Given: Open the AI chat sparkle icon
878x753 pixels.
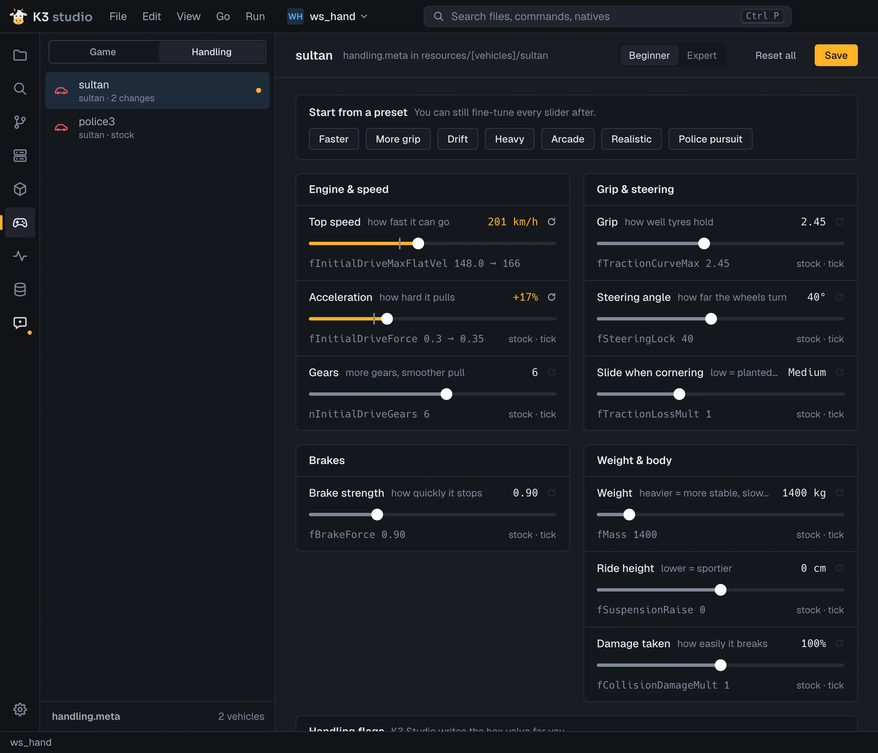Looking at the screenshot, I should coord(20,323).
